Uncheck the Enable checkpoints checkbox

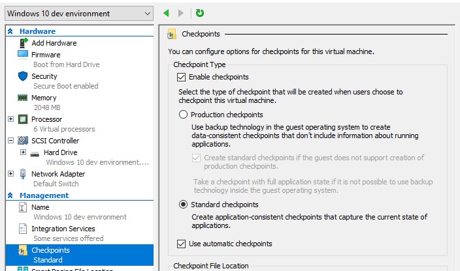tap(181, 77)
